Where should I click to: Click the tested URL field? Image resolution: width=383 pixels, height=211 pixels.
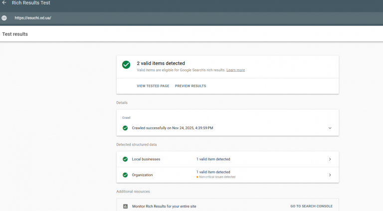(33, 18)
